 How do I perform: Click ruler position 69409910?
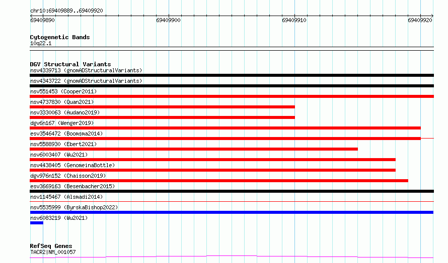click(294, 20)
